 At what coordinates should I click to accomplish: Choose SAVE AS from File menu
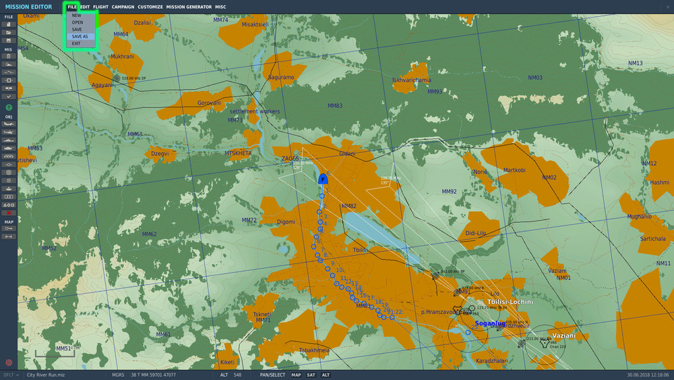click(80, 36)
